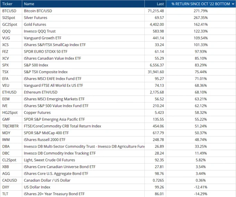Select the XCS ticker cell
The height and width of the screenshot is (197, 236).
[11, 45]
